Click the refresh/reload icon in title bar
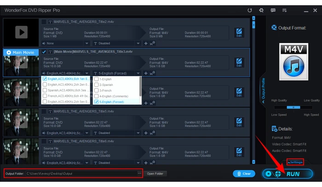This screenshot has width=322, height=187. [250, 10]
